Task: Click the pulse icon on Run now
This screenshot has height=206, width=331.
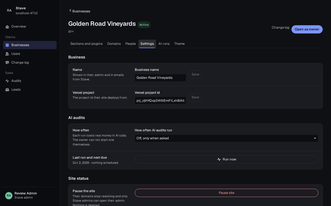Action: tap(219, 159)
